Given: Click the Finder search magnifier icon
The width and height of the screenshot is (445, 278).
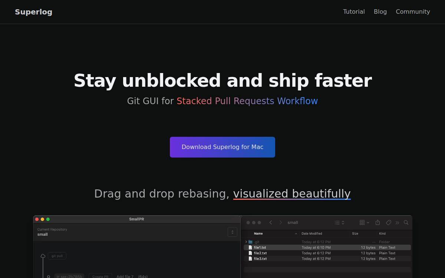Looking at the screenshot, I should click(x=406, y=222).
